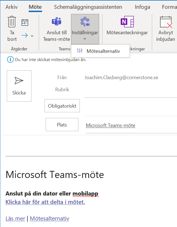This screenshot has height=227, width=177.
Task: Open the Mötesalternativ link in body
Action: coord(49,218)
